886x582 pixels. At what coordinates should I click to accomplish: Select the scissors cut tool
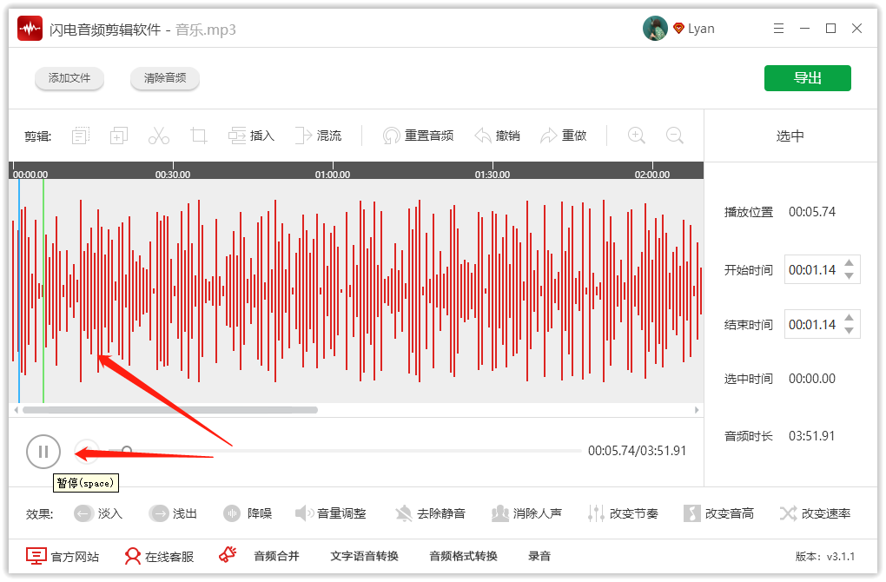coord(159,136)
